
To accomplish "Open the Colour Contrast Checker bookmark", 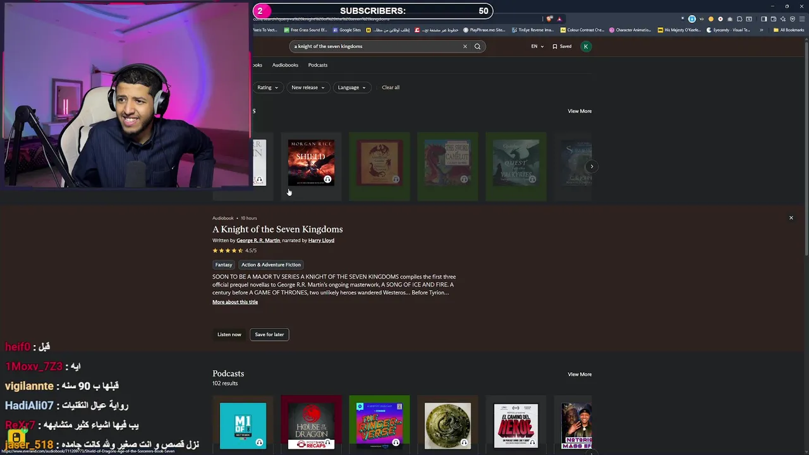I will [x=583, y=30].
